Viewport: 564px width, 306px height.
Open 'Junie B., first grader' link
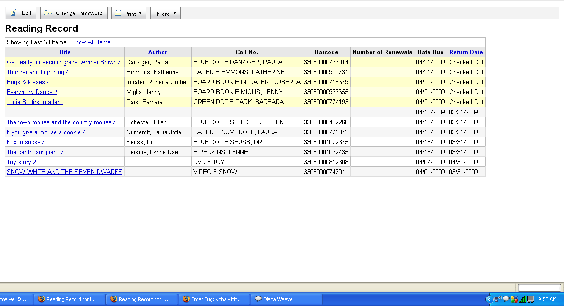click(x=35, y=102)
